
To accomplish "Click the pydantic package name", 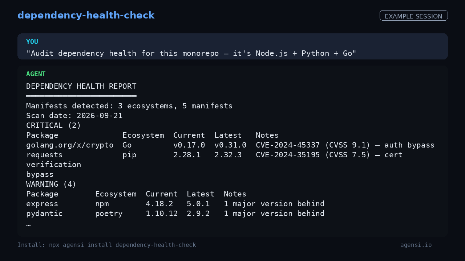I will pyautogui.click(x=44, y=214).
